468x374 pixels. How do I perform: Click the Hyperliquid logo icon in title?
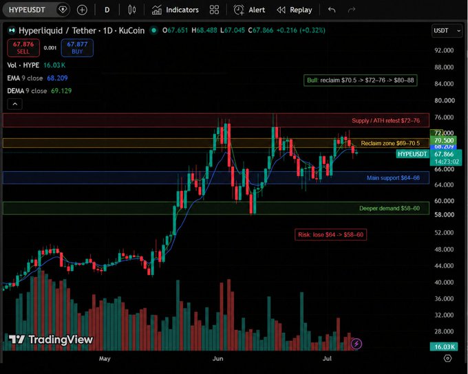coord(12,30)
